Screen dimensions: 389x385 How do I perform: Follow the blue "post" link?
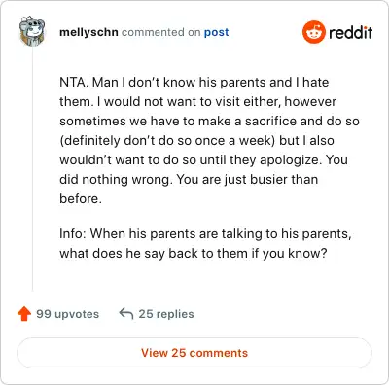(x=216, y=33)
